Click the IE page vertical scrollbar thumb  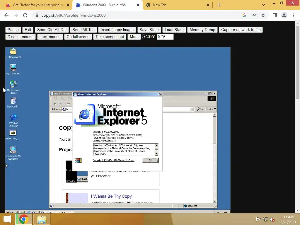point(214,130)
